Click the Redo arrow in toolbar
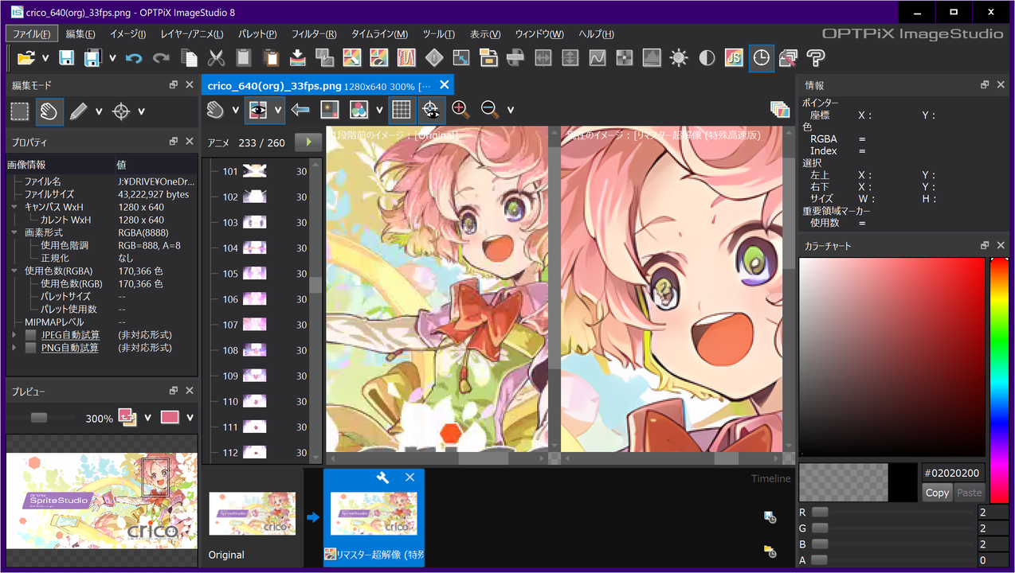Screen dimensions: 1015x573 [161, 58]
